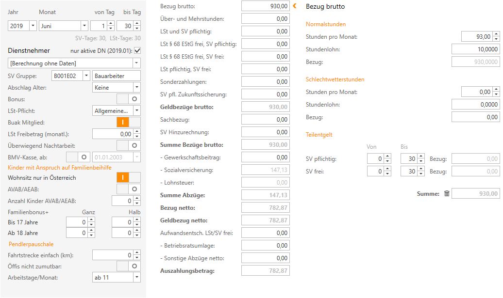This screenshot has width=503, height=298.
Task: Toggle the Bonus switch
Action: point(129,99)
